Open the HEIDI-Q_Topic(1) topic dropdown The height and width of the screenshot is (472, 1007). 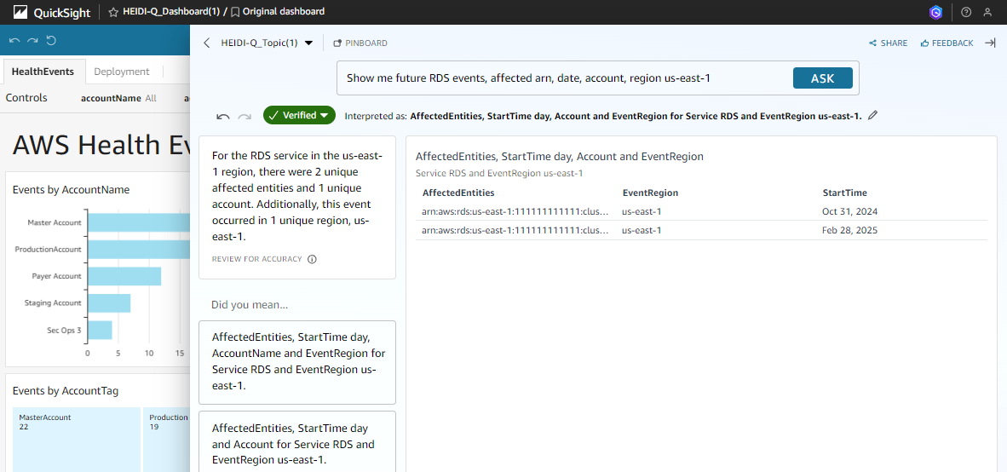(267, 43)
